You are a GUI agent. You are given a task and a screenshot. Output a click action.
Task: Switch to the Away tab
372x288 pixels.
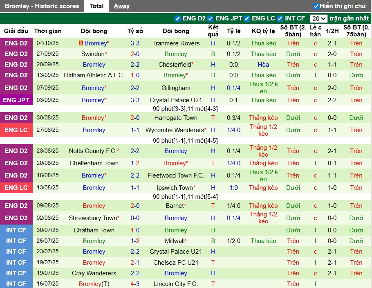click(122, 6)
